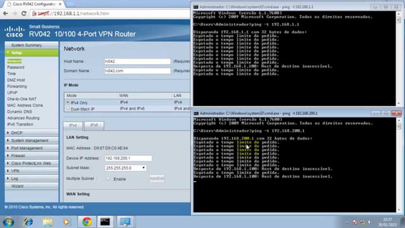Click the LAN Setting heading

77,137
